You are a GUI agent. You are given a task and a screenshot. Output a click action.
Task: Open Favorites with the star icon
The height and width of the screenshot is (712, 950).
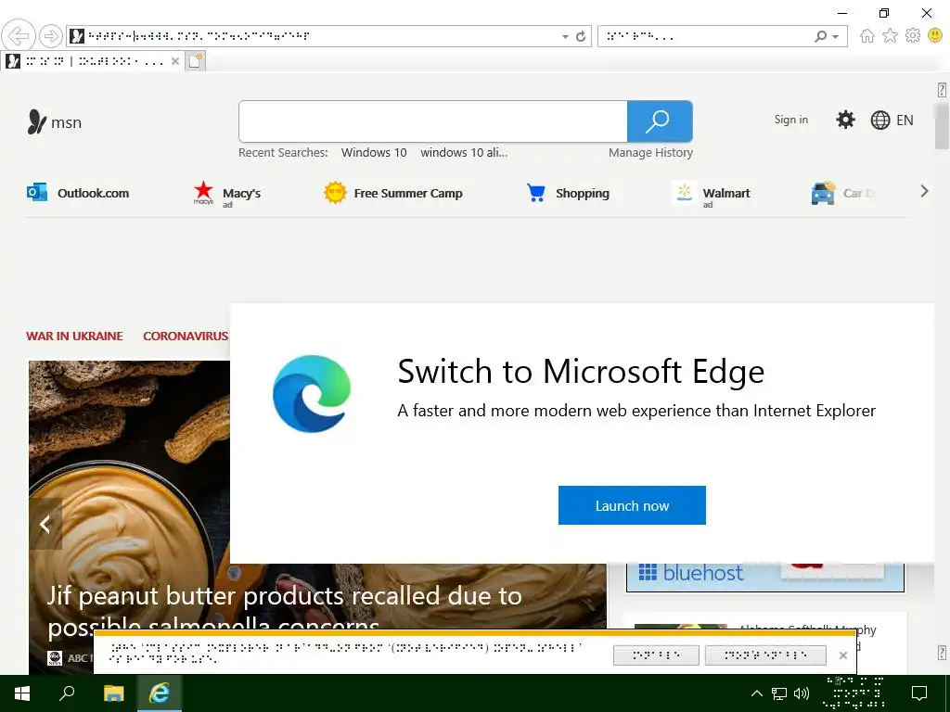pyautogui.click(x=890, y=36)
